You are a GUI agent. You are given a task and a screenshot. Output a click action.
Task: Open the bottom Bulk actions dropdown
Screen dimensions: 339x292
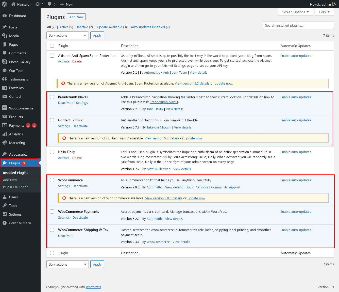[67, 264]
